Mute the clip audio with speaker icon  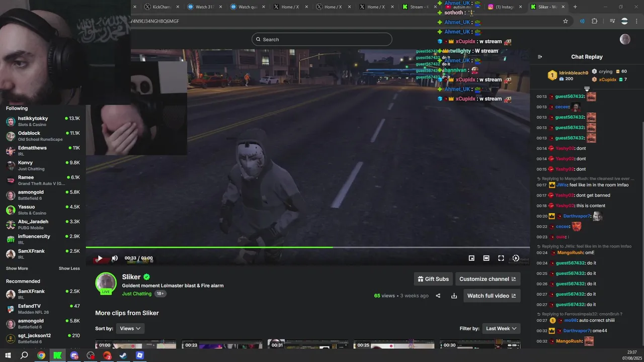115,258
